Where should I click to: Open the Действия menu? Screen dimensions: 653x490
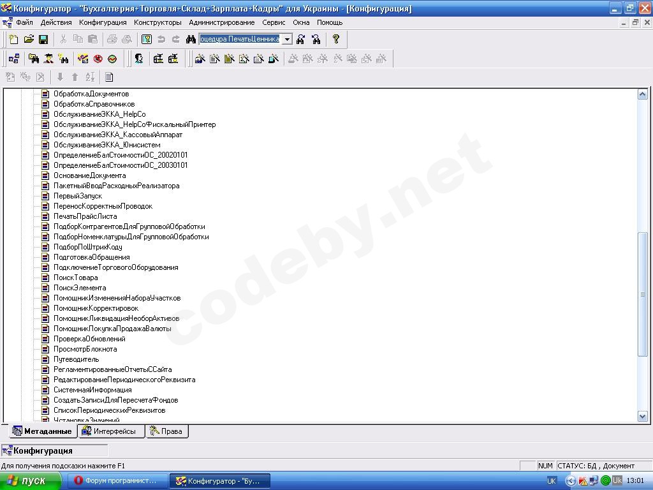[x=56, y=22]
